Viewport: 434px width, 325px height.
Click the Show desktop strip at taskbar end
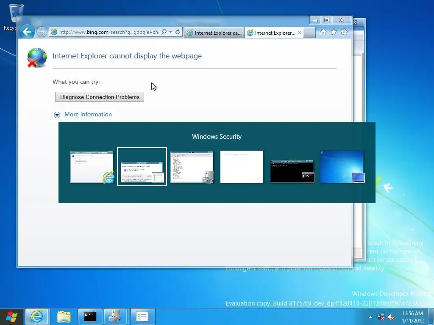click(x=431, y=317)
